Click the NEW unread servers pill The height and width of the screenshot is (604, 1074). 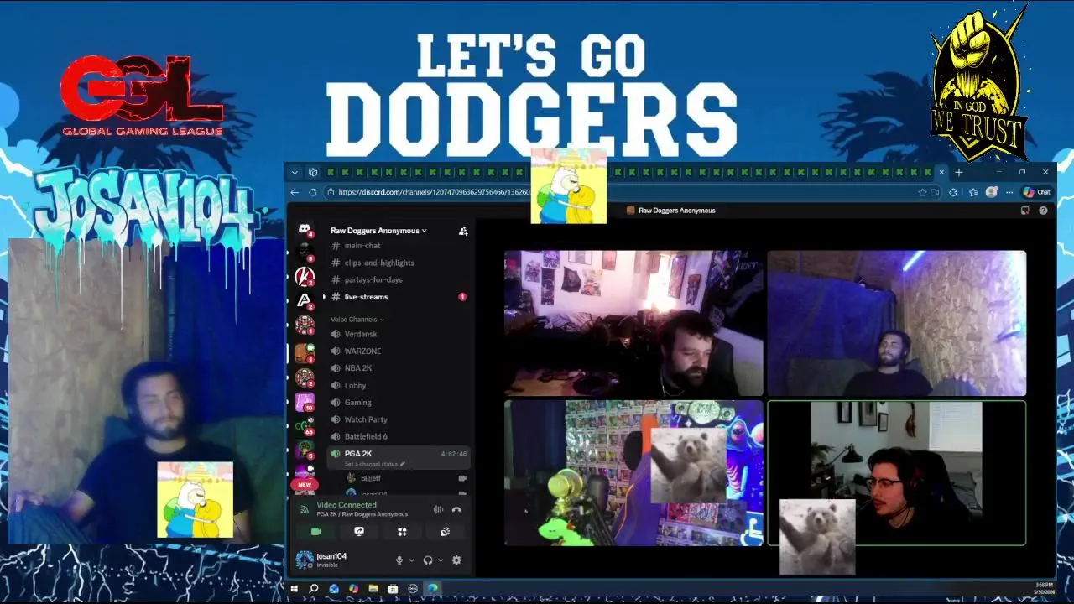tap(305, 485)
